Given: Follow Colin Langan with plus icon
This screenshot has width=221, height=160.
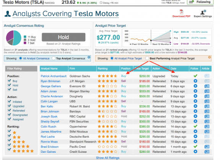Looking at the screenshot, I should pos(195,101).
